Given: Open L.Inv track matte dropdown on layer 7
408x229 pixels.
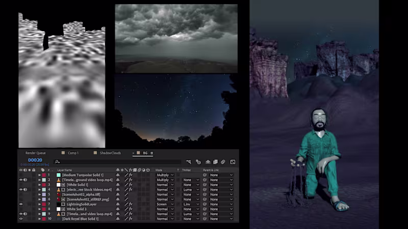Looking at the screenshot, I should (x=191, y=205).
